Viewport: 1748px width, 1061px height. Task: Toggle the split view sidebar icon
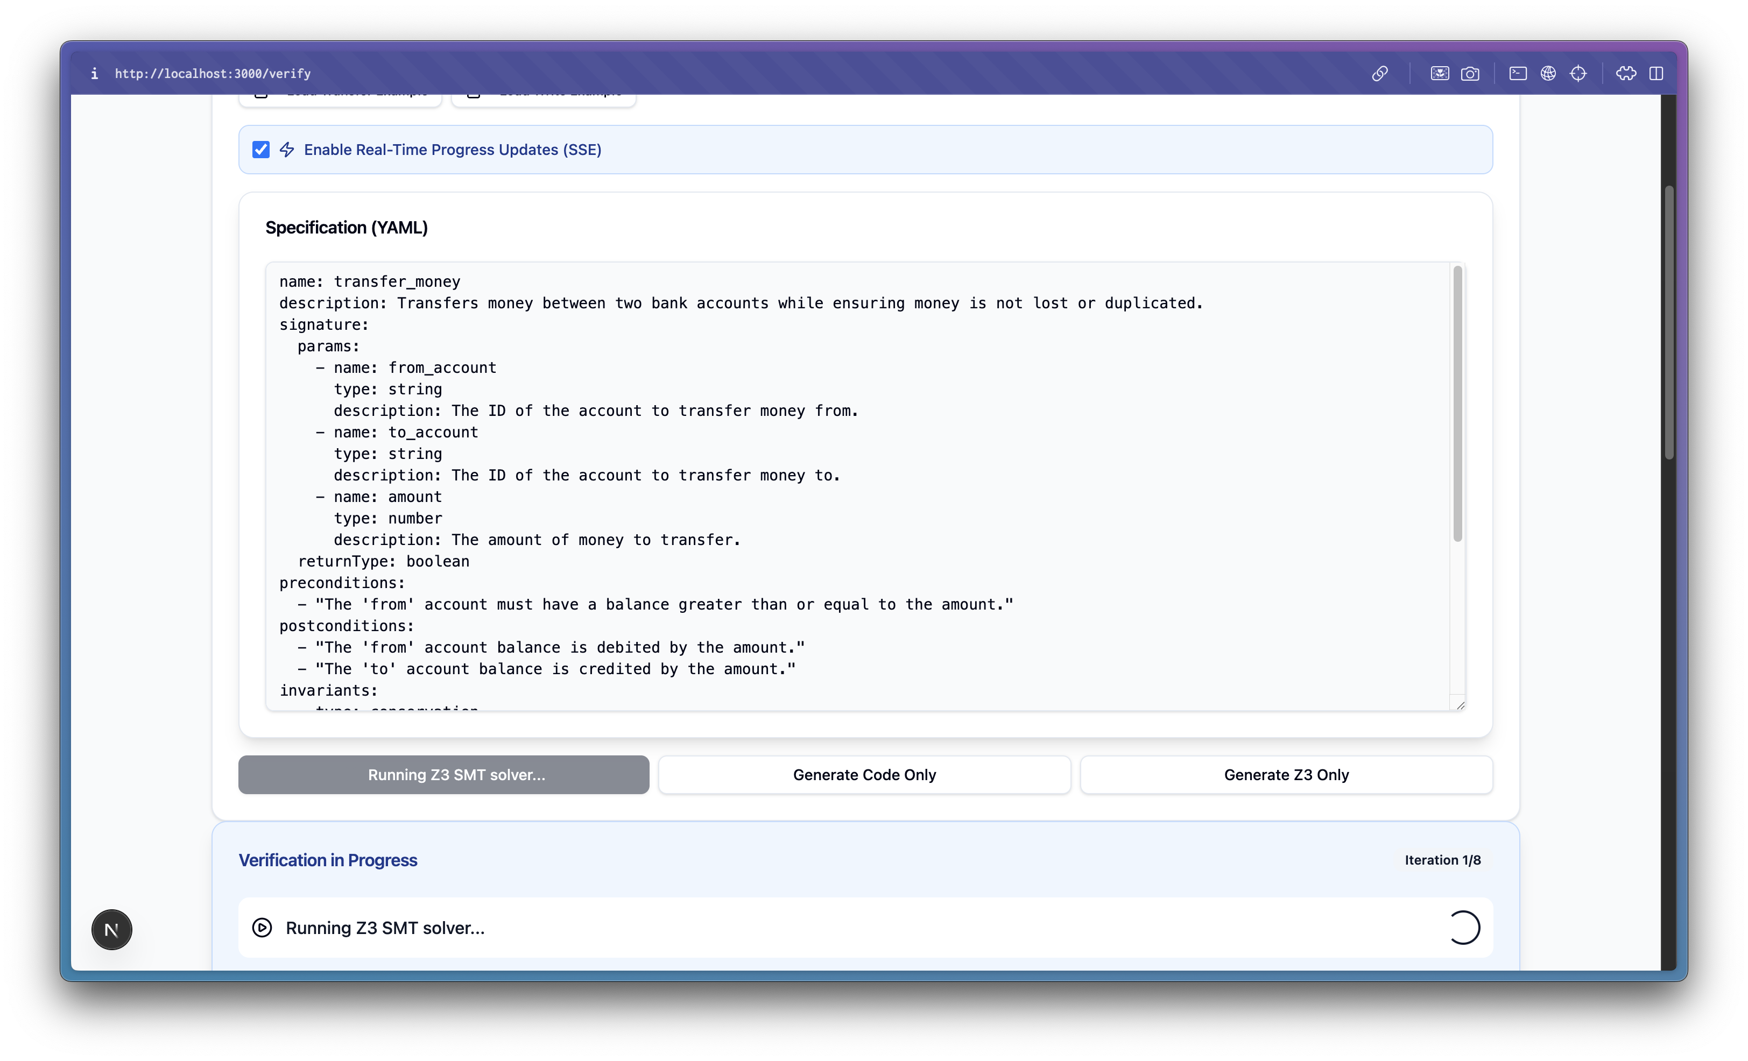coord(1656,73)
